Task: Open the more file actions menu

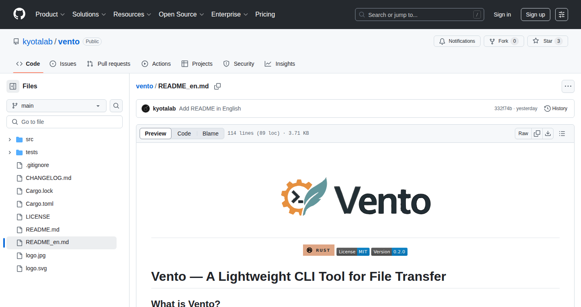Action: point(568,86)
